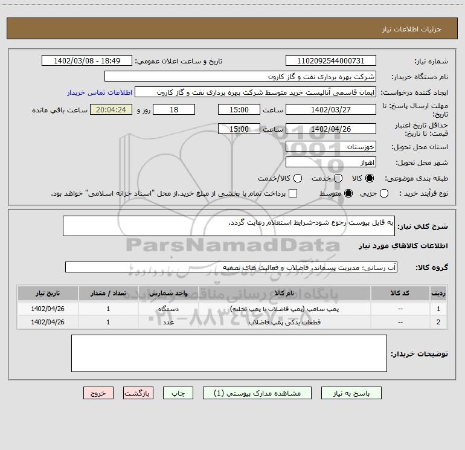Click the ردیف column header
Viewport: 465px width, 450px height.
(438, 293)
